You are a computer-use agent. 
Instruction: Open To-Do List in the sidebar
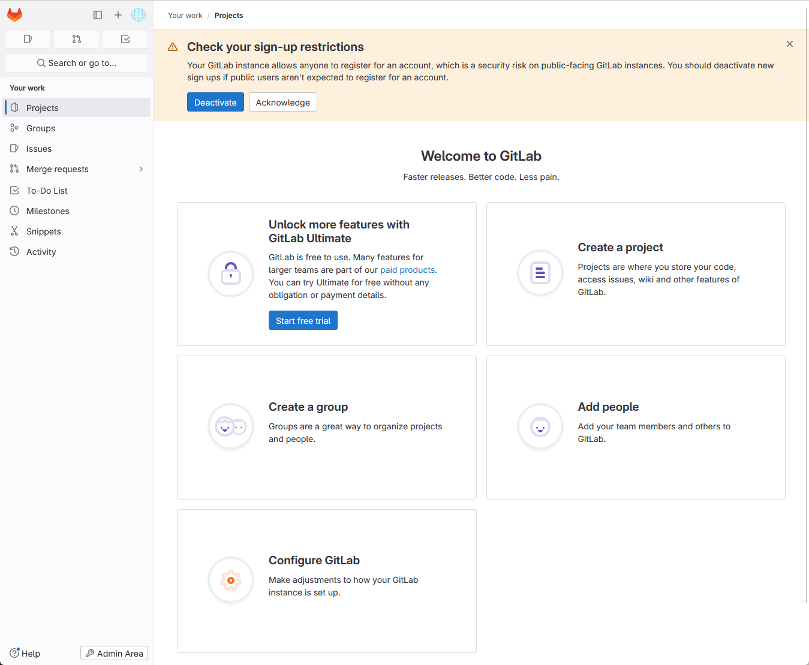coord(77,191)
